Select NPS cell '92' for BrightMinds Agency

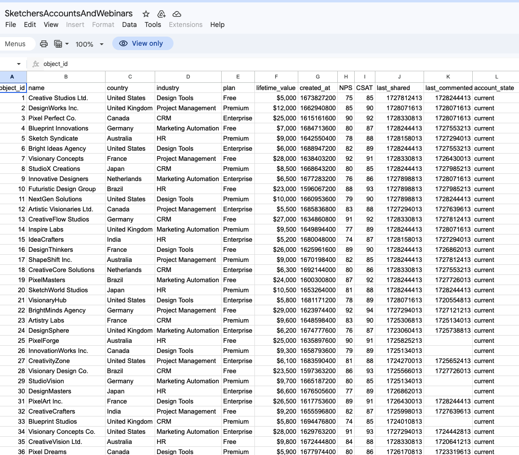(346, 311)
